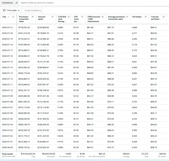This screenshot has height=161, width=169.
Task: Open Cost per purchase column dropdown
Action: pyautogui.click(x=164, y=17)
